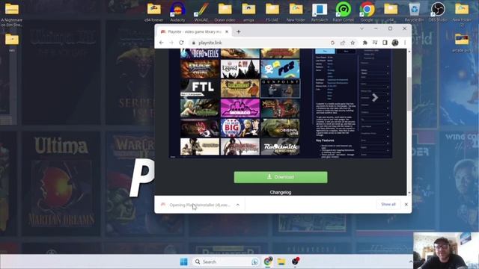The height and width of the screenshot is (269, 479).
Task: Reload the playnite.link page
Action: (x=181, y=43)
